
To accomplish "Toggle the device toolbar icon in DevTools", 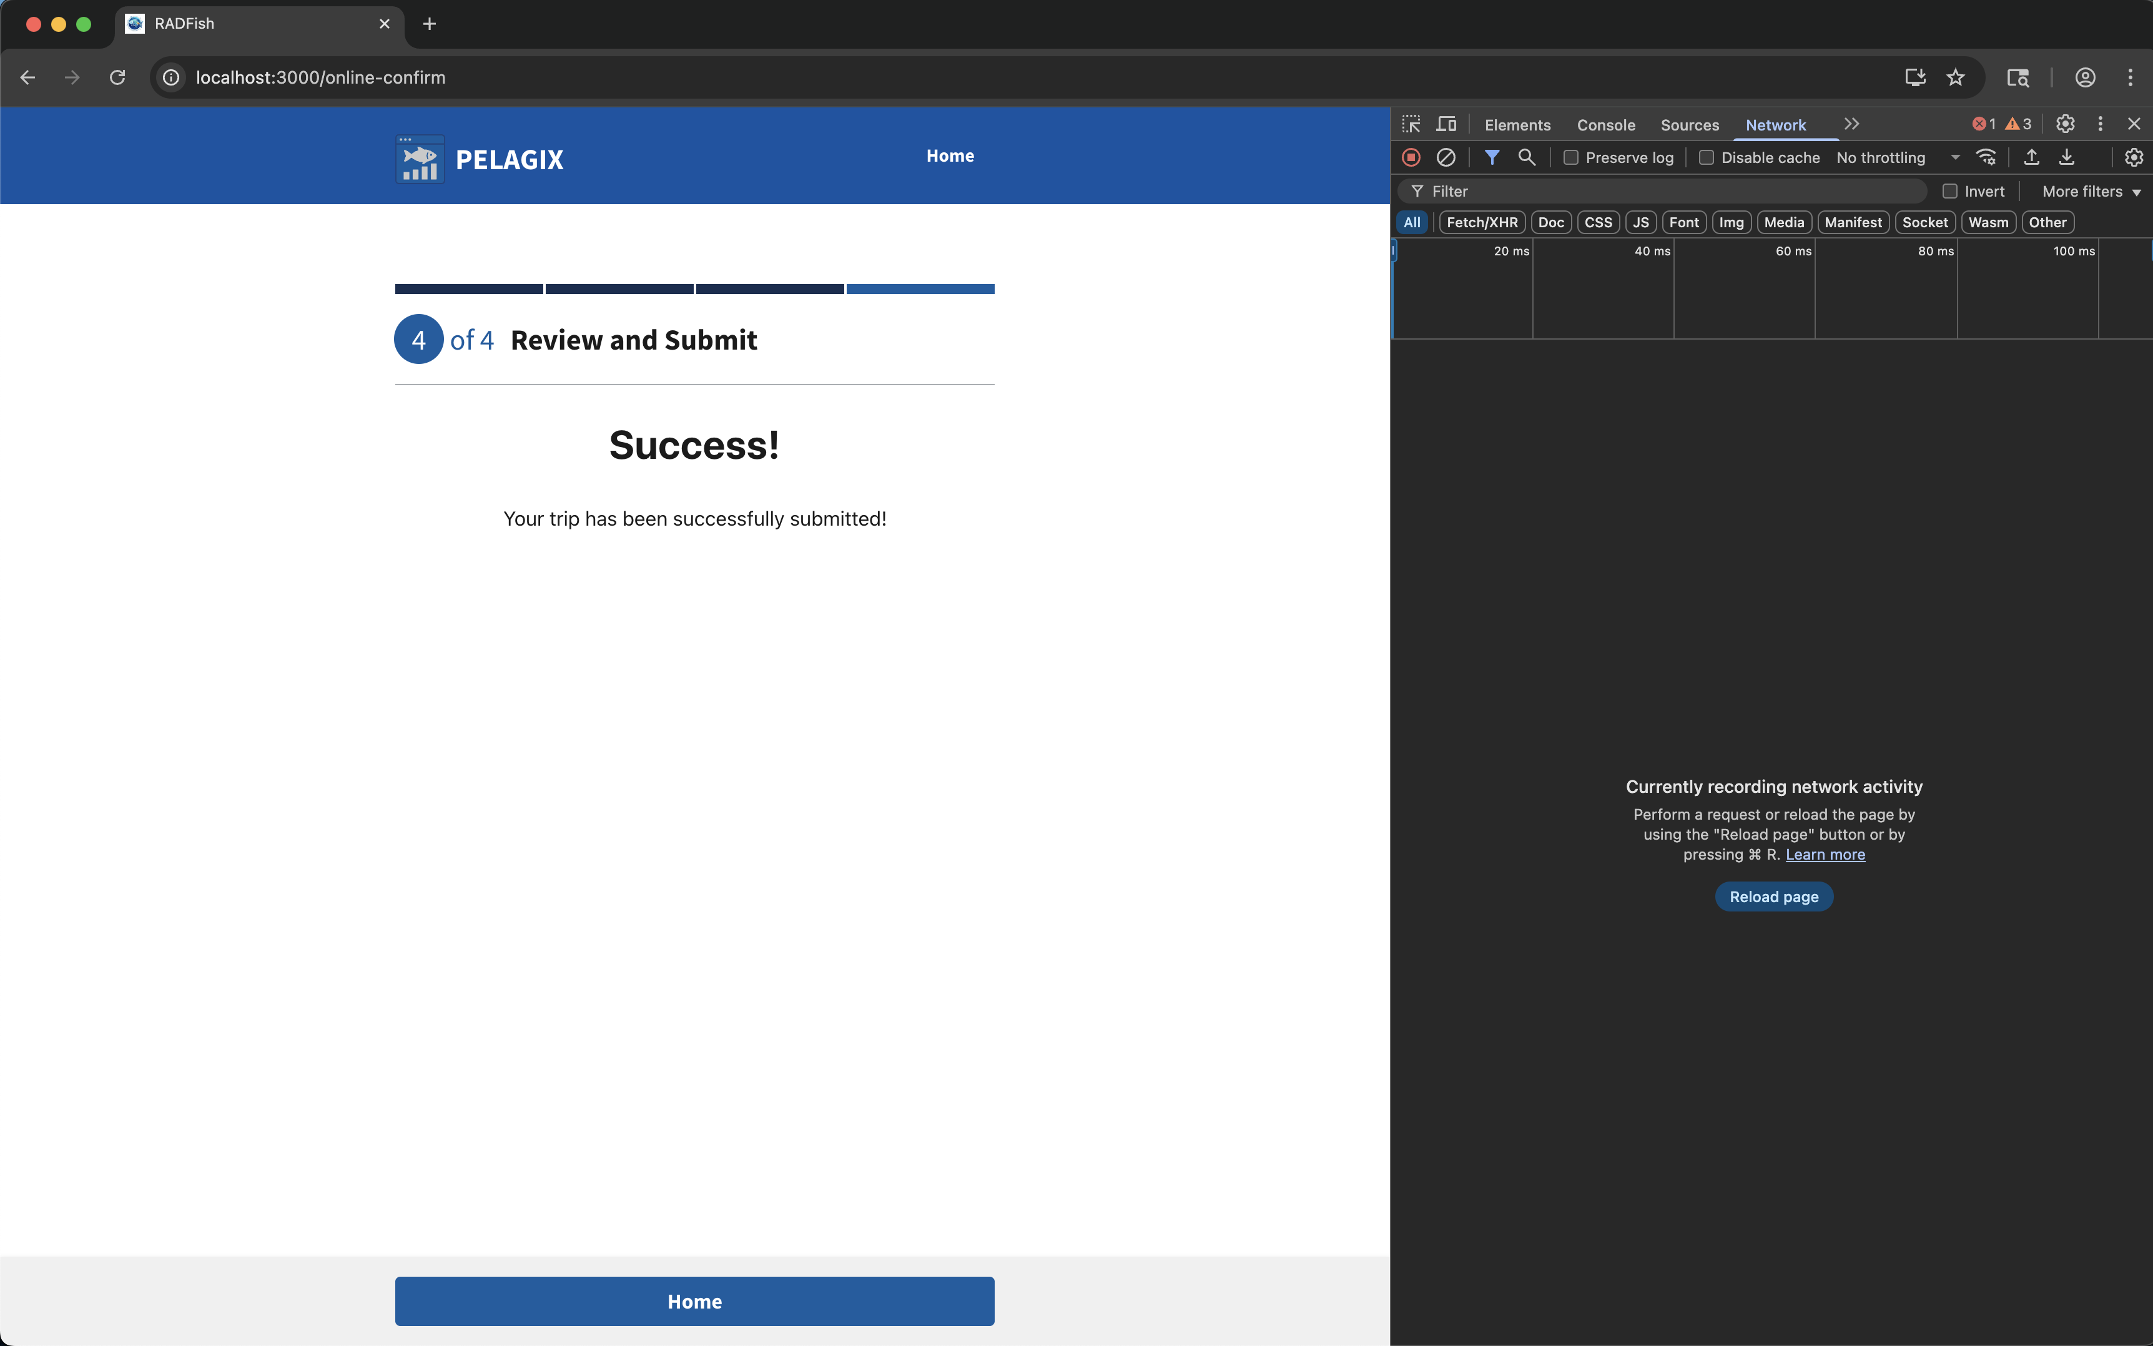I will pos(1447,124).
